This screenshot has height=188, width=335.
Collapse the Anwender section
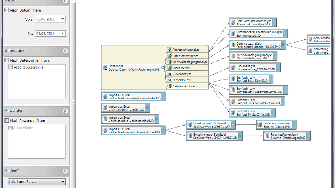coord(65,111)
